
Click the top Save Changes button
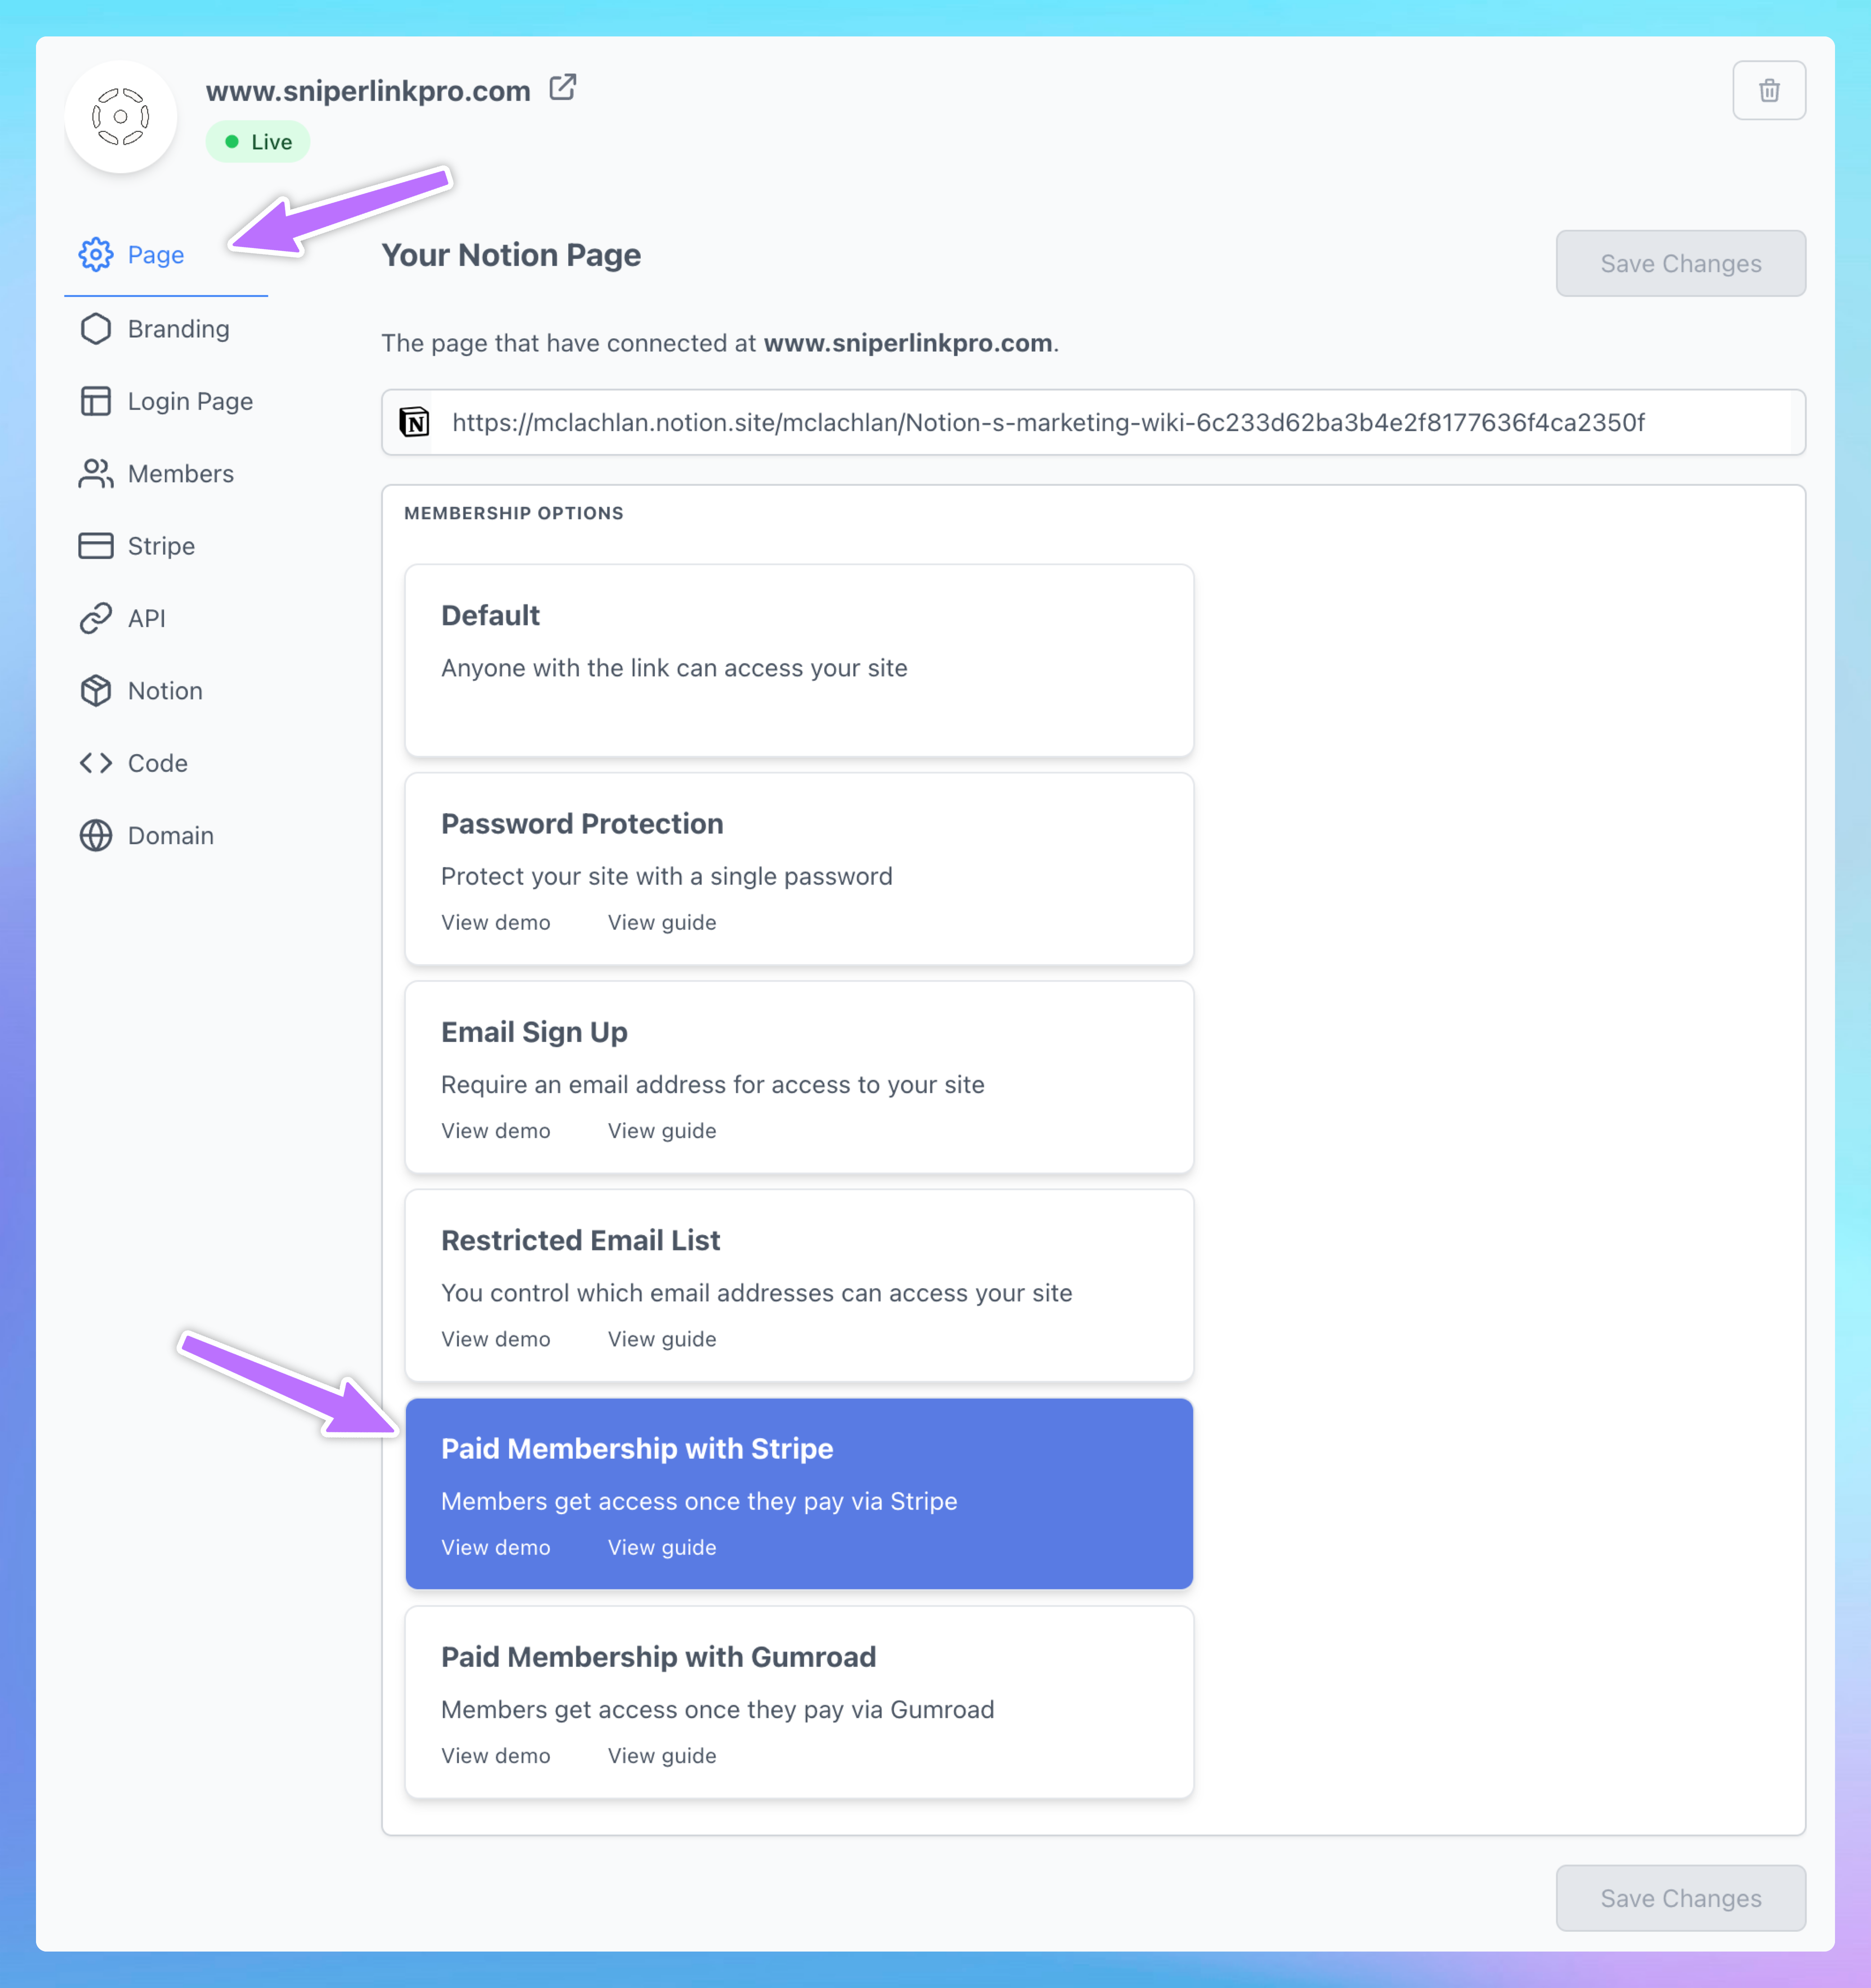pyautogui.click(x=1680, y=264)
